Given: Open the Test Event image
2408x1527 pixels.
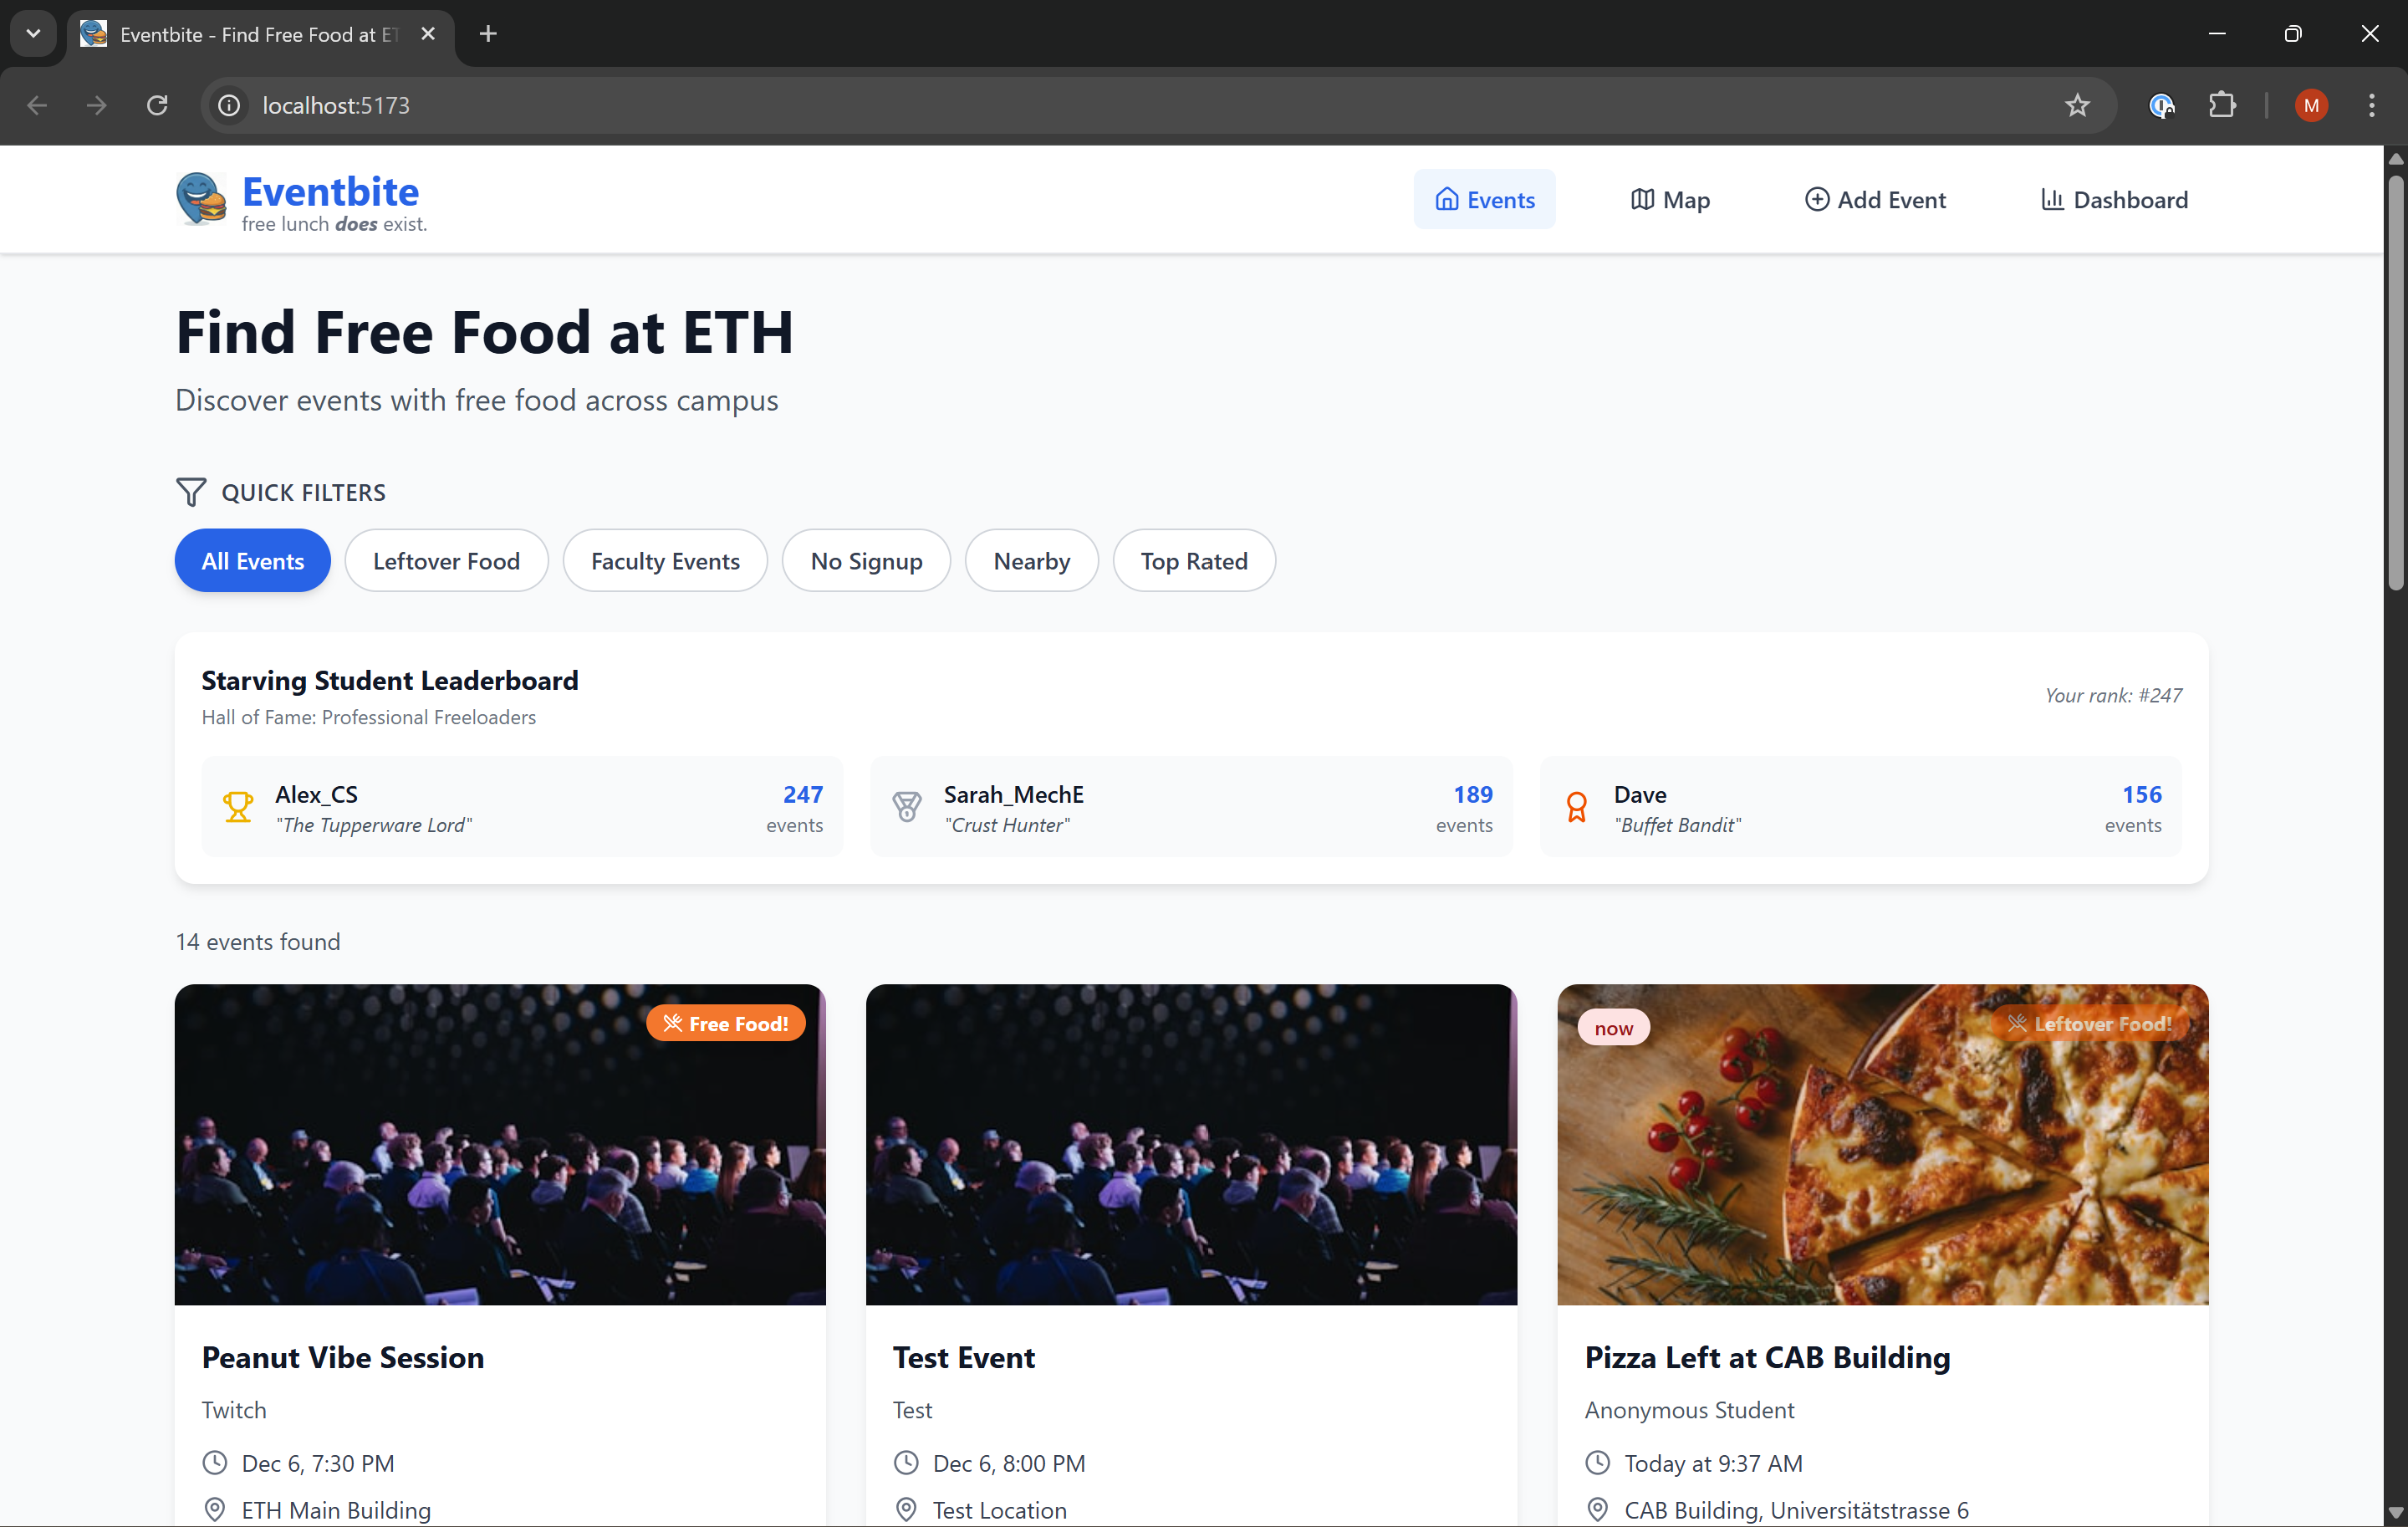Looking at the screenshot, I should [1191, 1144].
